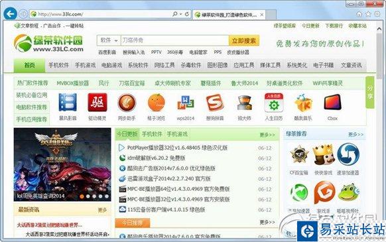Click the green 加速器 icon in 绿茶推荐

pyautogui.click(x=299, y=192)
